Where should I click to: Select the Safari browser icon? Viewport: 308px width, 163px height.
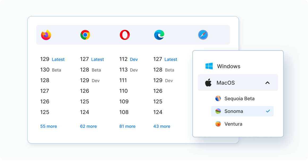(203, 35)
